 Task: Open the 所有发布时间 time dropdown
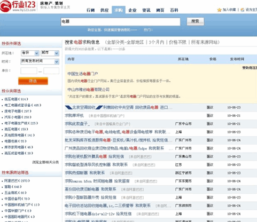(x=40, y=61)
